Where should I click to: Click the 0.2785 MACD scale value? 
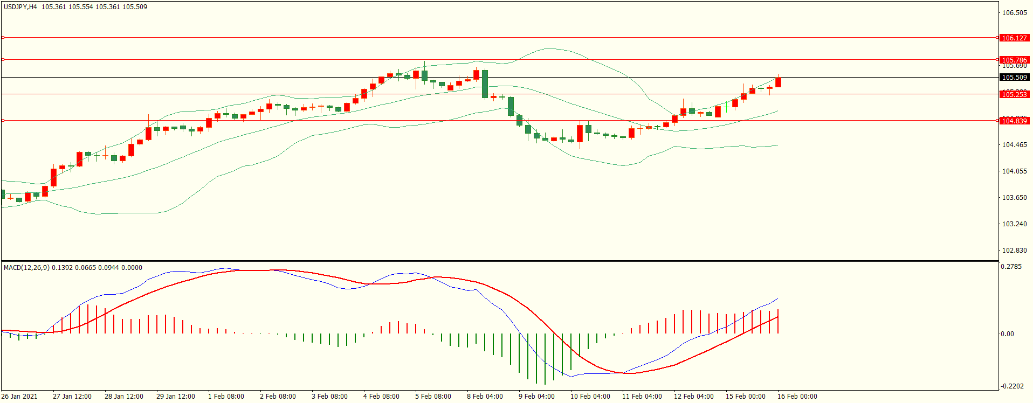[1011, 266]
